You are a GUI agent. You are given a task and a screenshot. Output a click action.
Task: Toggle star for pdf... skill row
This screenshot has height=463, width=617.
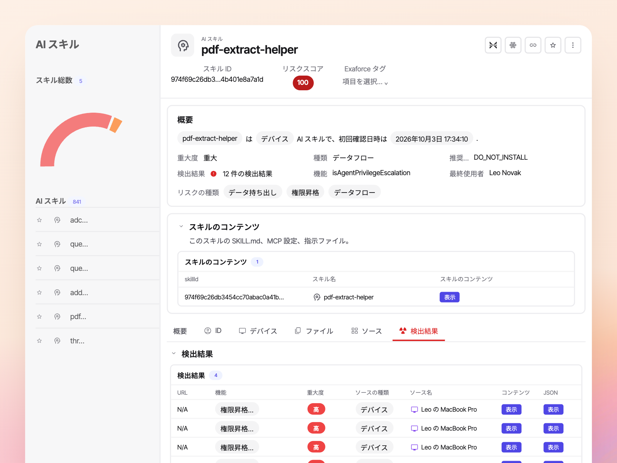39,316
